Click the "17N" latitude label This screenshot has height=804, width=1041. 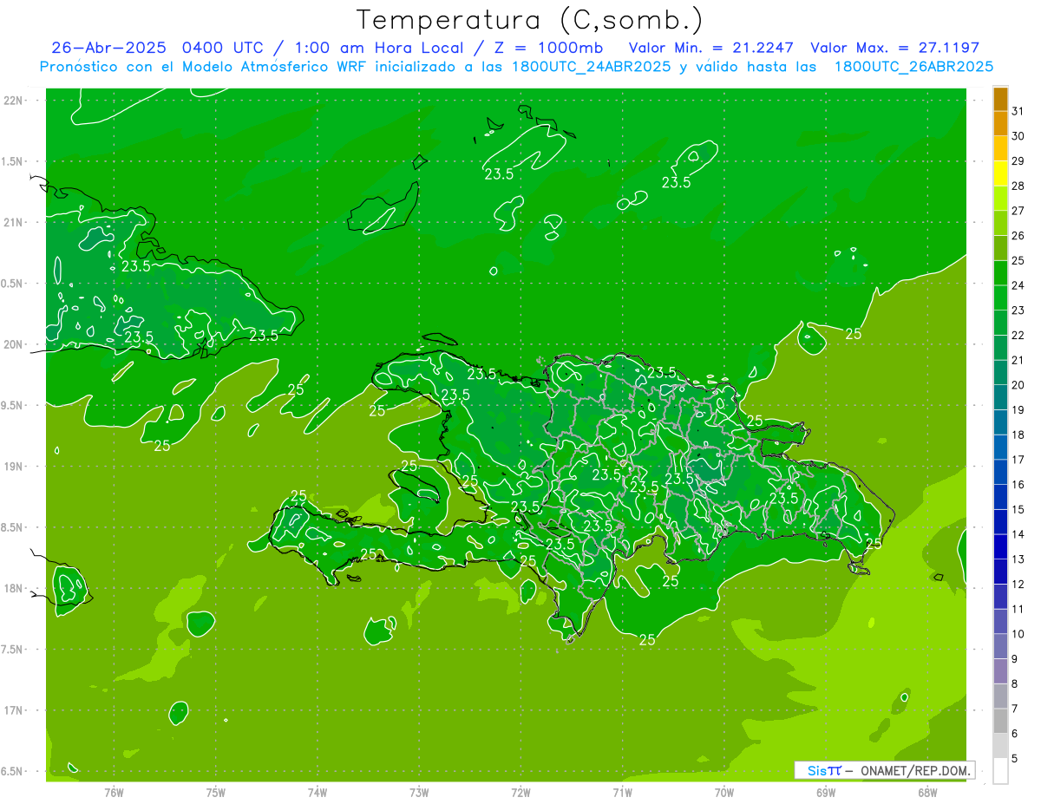(15, 710)
